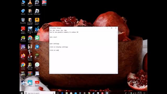Open the RecForth desktop shortcut

(44, 3)
